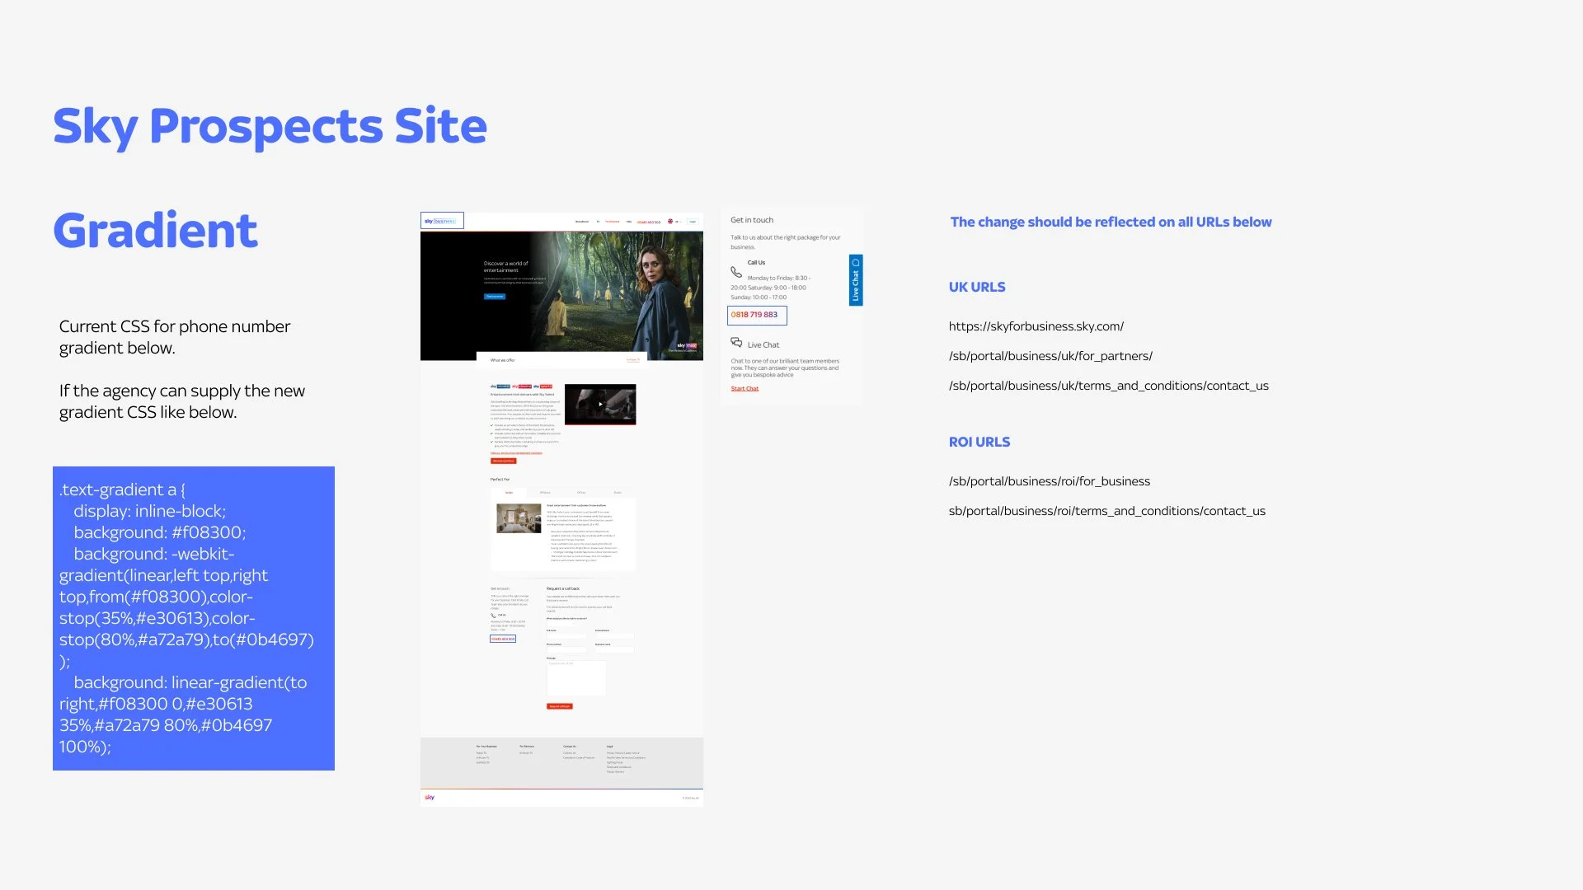Click the small phone icon in lower Get in touch
This screenshot has height=890, width=1583.
coord(493,616)
